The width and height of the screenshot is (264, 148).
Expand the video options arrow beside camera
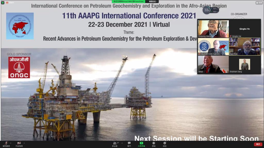(x=24, y=143)
